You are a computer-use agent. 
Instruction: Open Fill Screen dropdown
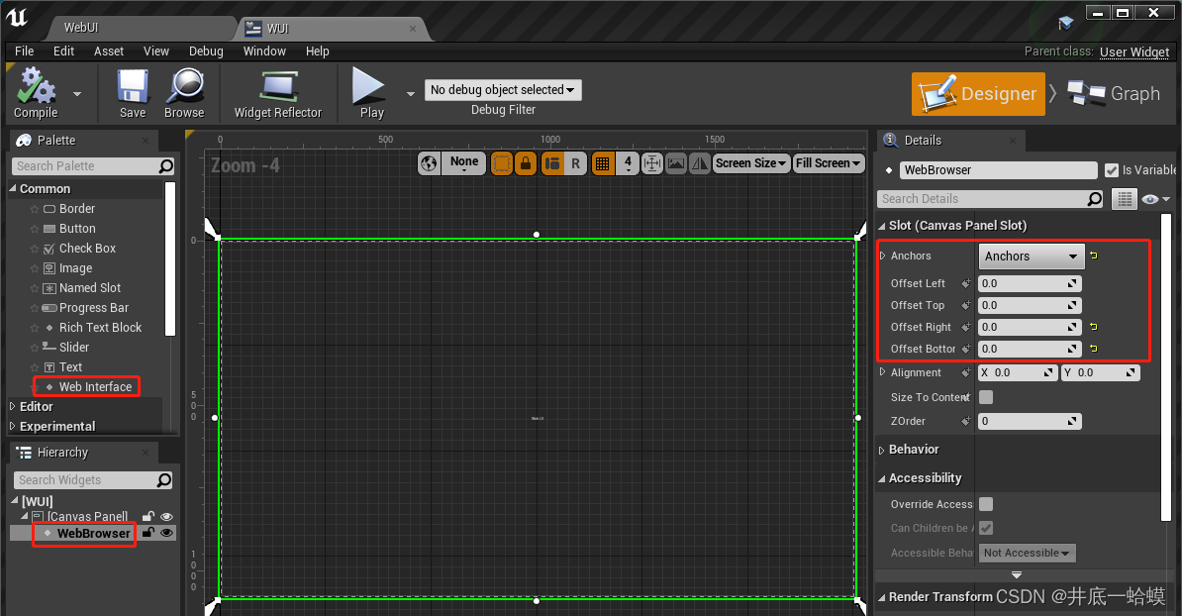829,162
